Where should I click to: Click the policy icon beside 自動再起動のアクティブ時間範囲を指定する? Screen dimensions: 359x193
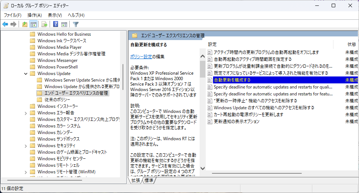pyautogui.click(x=210, y=59)
